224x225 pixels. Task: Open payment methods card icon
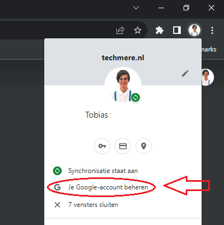pyautogui.click(x=123, y=146)
